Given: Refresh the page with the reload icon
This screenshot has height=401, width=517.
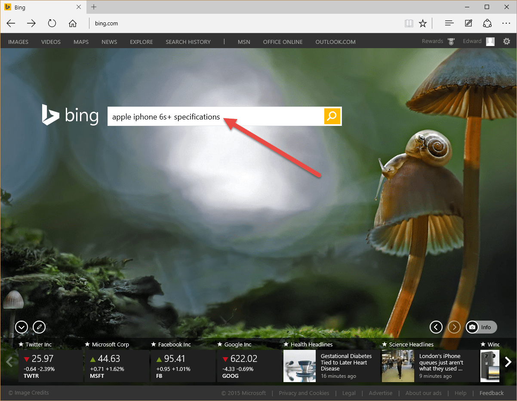Looking at the screenshot, I should 52,23.
